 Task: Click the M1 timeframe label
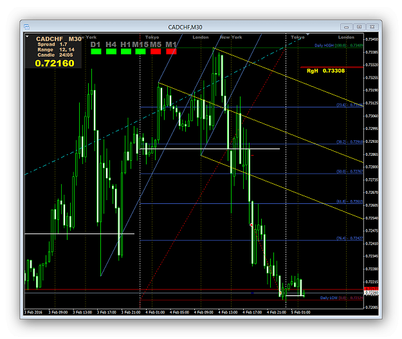click(x=171, y=44)
